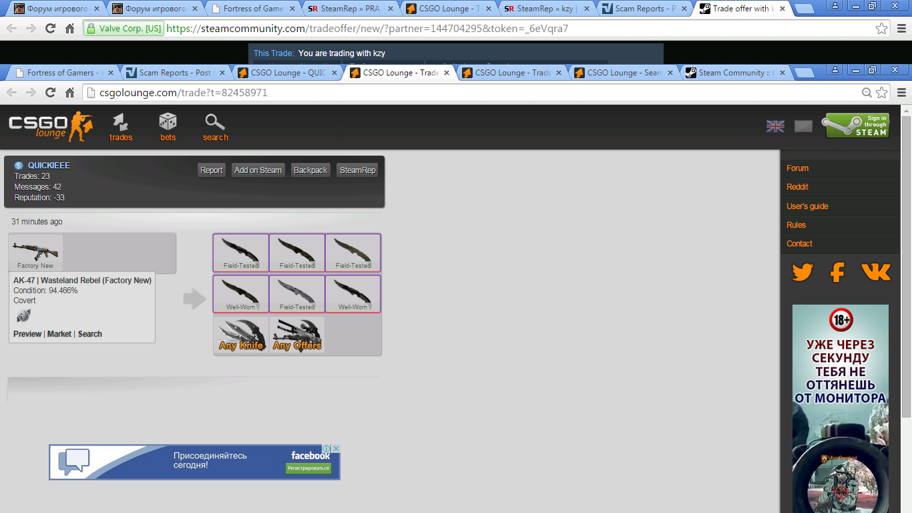Click the UK flag language icon
Screen dimensions: 912x513
click(x=775, y=126)
